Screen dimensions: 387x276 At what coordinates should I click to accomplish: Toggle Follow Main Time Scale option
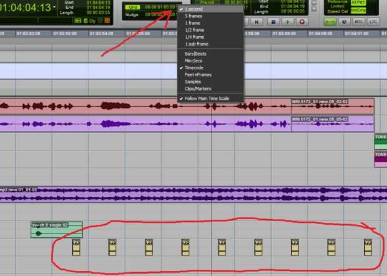(x=211, y=98)
